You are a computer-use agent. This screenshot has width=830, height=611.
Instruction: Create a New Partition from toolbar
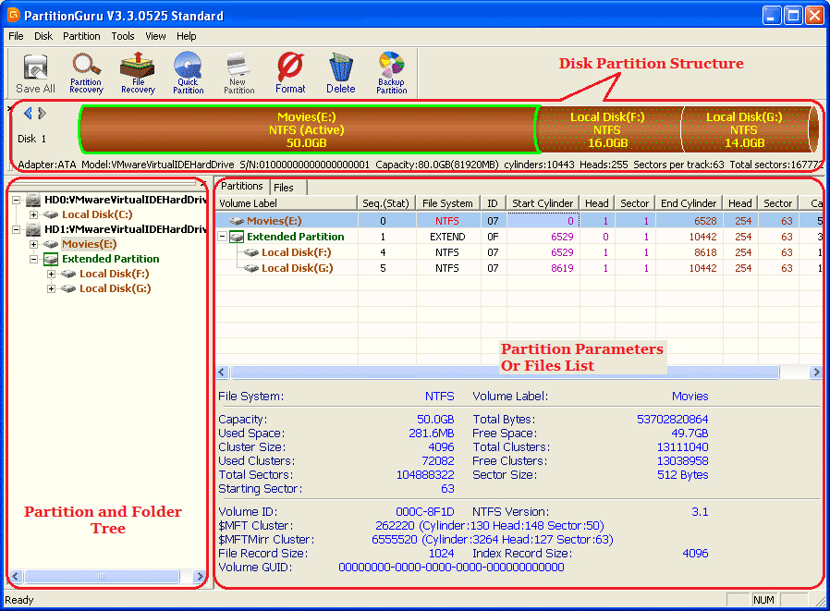238,73
